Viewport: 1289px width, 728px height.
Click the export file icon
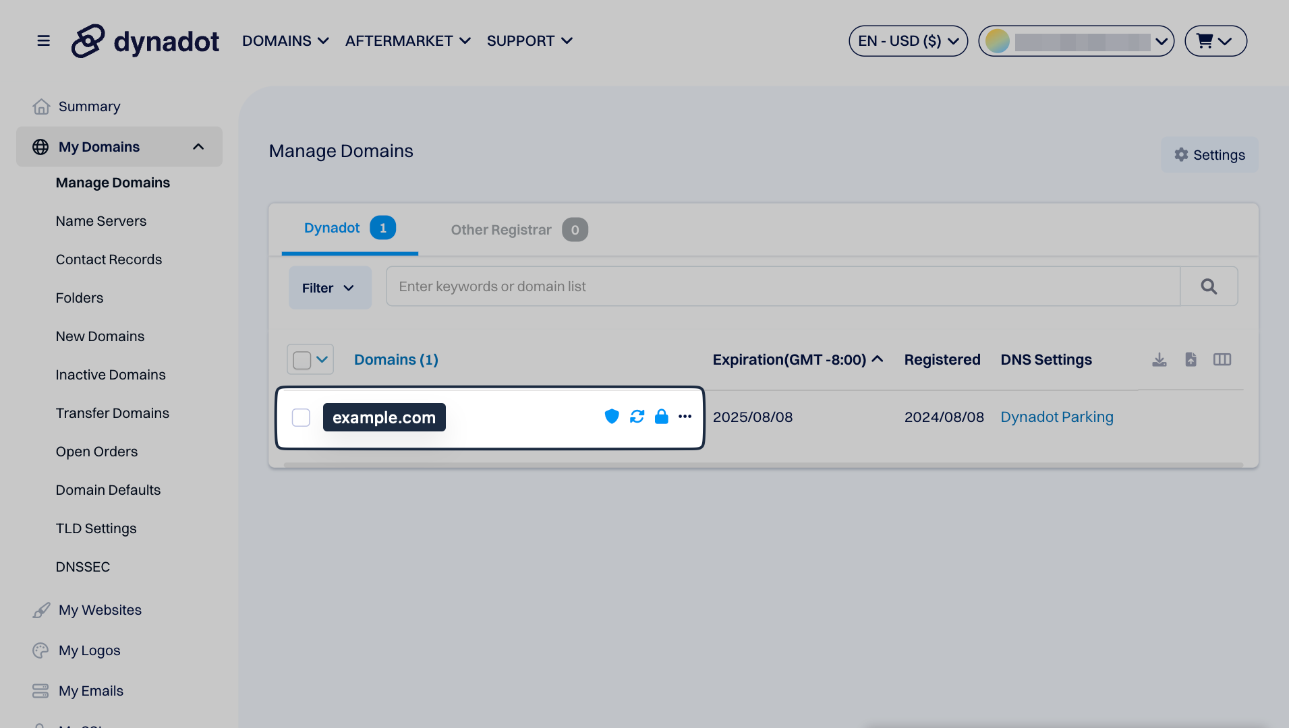1191,360
